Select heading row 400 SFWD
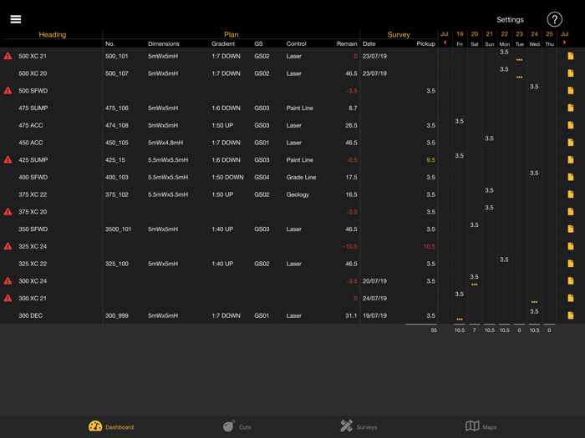The height and width of the screenshot is (438, 585). pos(33,177)
